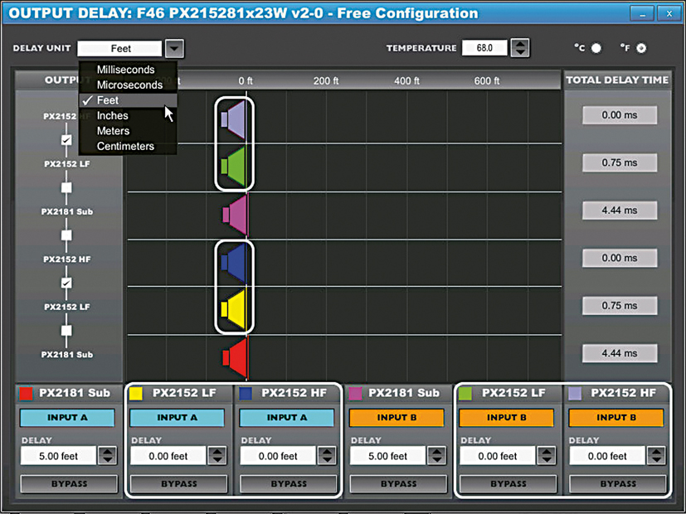Click delay stepper for red PX2181 Sub
686x514 pixels.
[108, 456]
